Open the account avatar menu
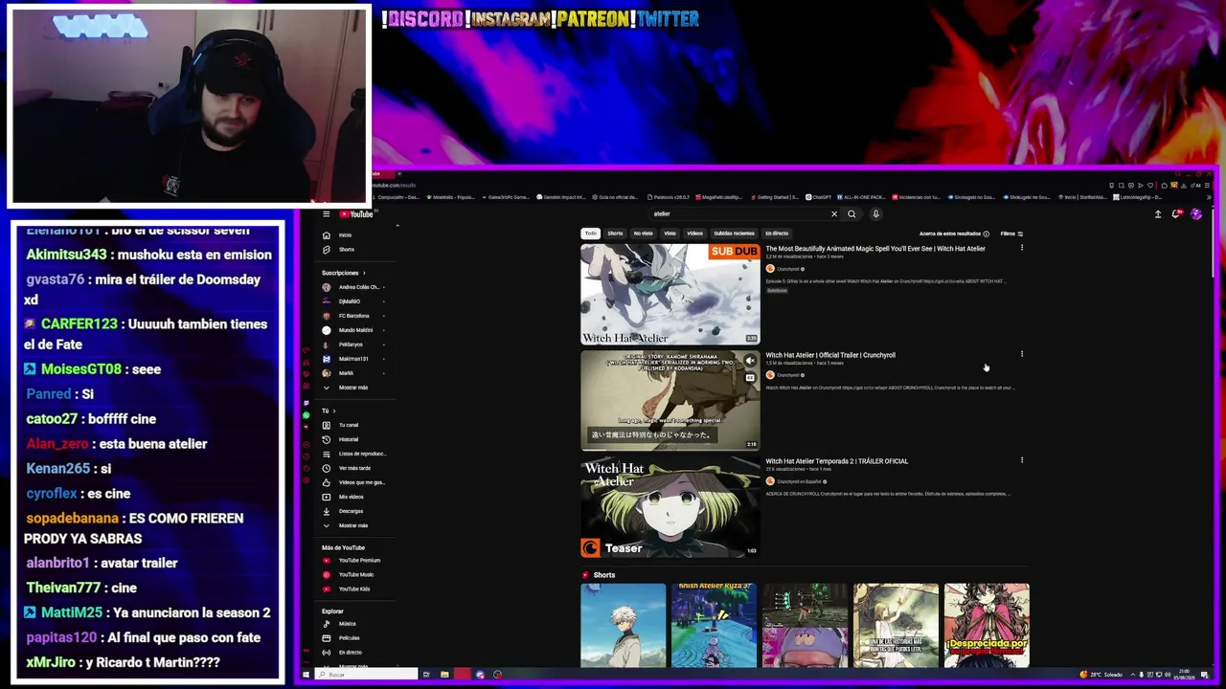1226x689 pixels. click(x=1196, y=214)
